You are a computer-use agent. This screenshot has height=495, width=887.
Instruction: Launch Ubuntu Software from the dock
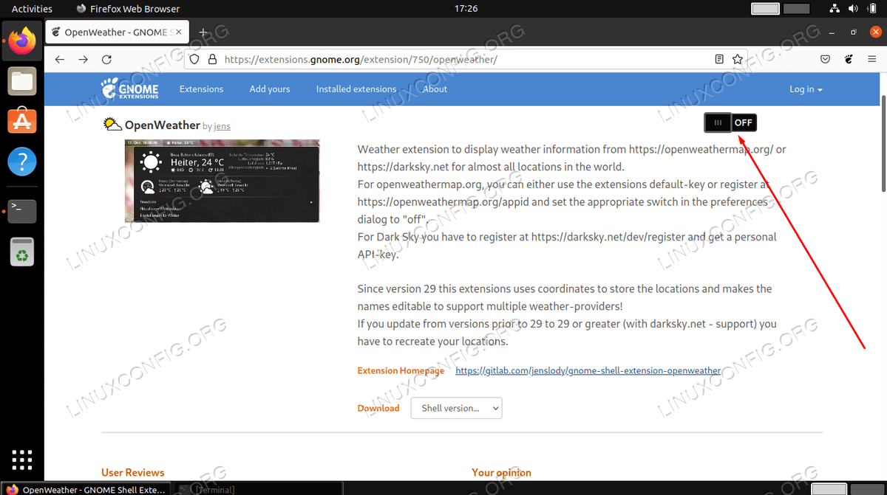coord(22,120)
